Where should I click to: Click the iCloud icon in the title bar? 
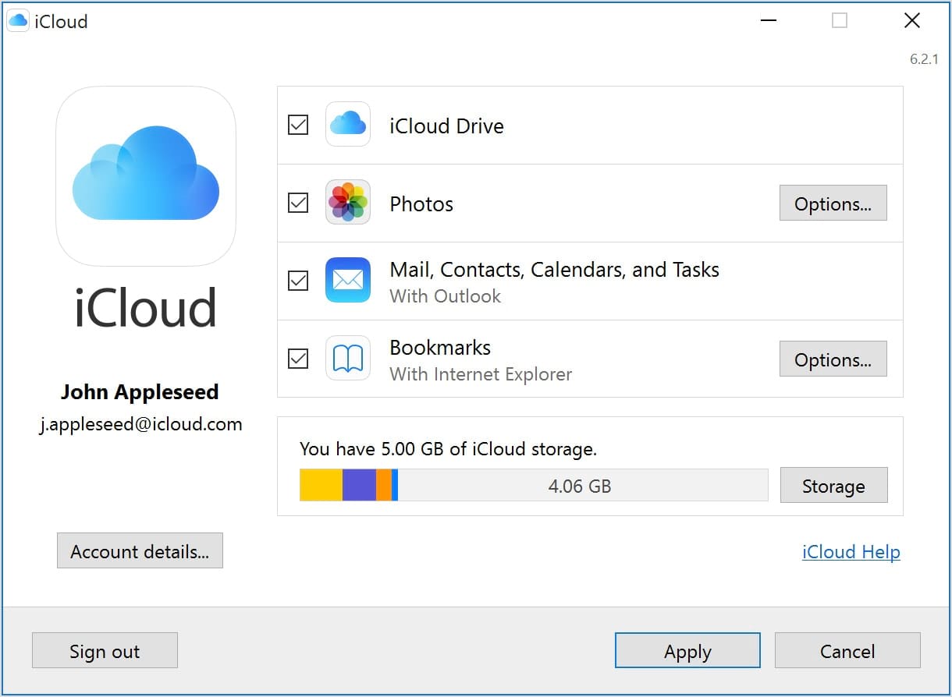(17, 20)
